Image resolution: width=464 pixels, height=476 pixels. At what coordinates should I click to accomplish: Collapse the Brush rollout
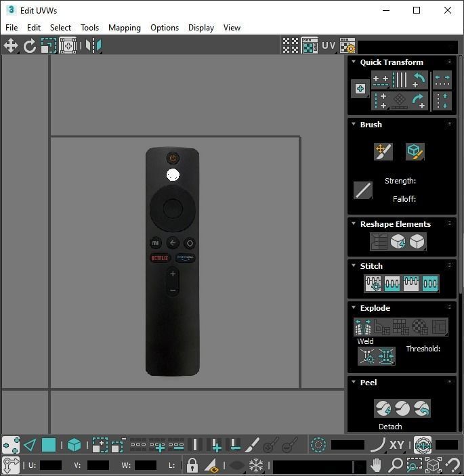[x=354, y=124]
